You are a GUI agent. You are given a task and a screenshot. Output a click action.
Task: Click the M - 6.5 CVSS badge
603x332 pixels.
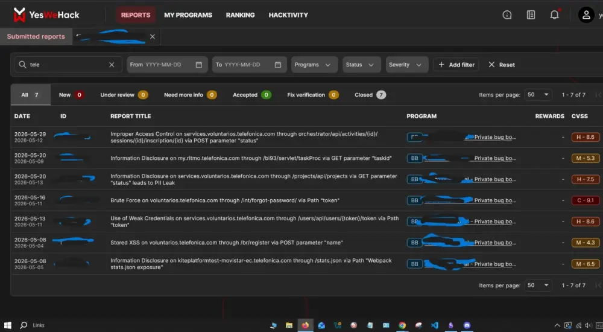click(586, 264)
